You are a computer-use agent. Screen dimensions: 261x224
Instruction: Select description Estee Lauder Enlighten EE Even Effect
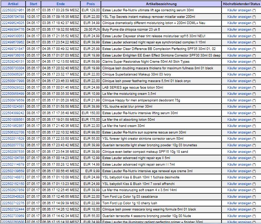(161, 55)
